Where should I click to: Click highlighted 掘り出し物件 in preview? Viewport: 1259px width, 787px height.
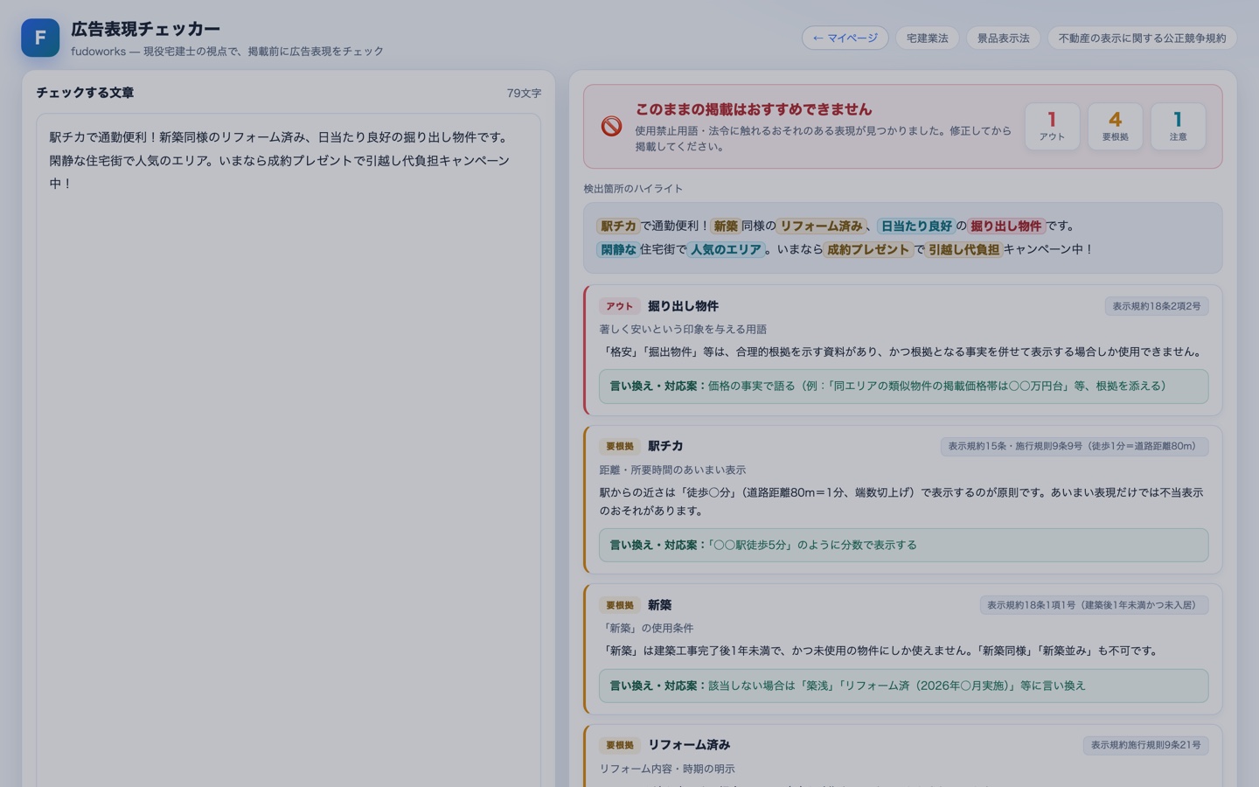coord(1006,226)
